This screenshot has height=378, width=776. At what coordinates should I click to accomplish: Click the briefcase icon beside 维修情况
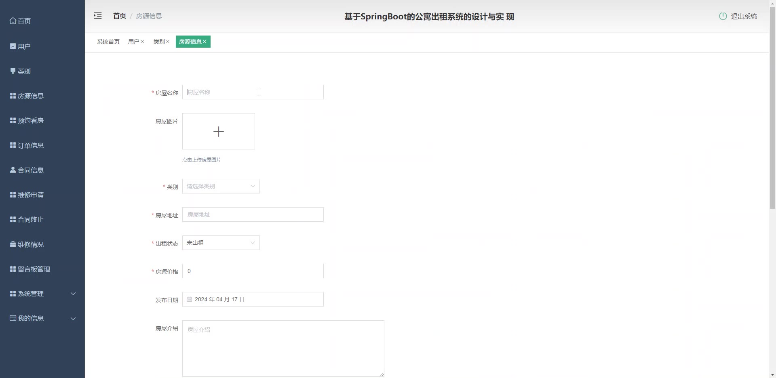pyautogui.click(x=13, y=244)
